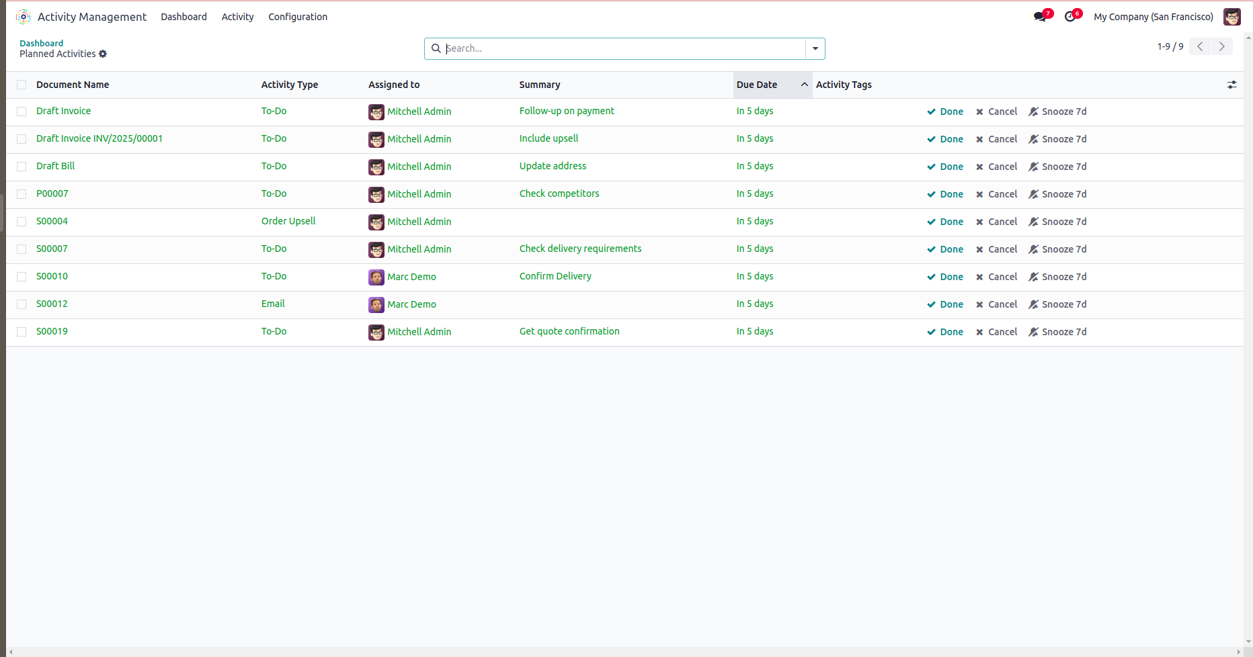The image size is (1253, 657).
Task: Click Mitchell Admin avatar in P00007 row
Action: [376, 195]
